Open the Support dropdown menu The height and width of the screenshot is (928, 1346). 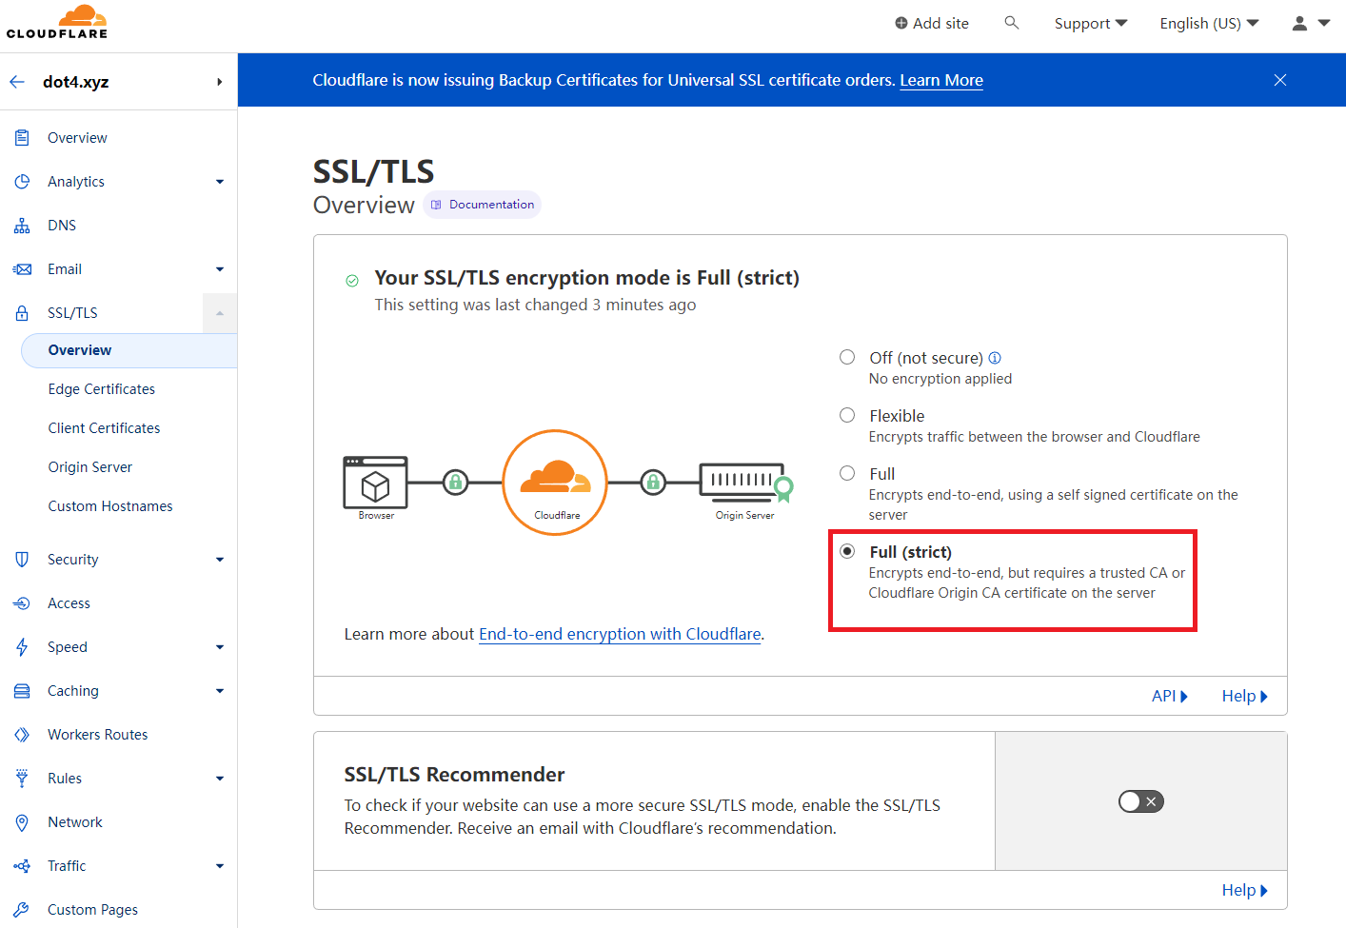tap(1091, 23)
